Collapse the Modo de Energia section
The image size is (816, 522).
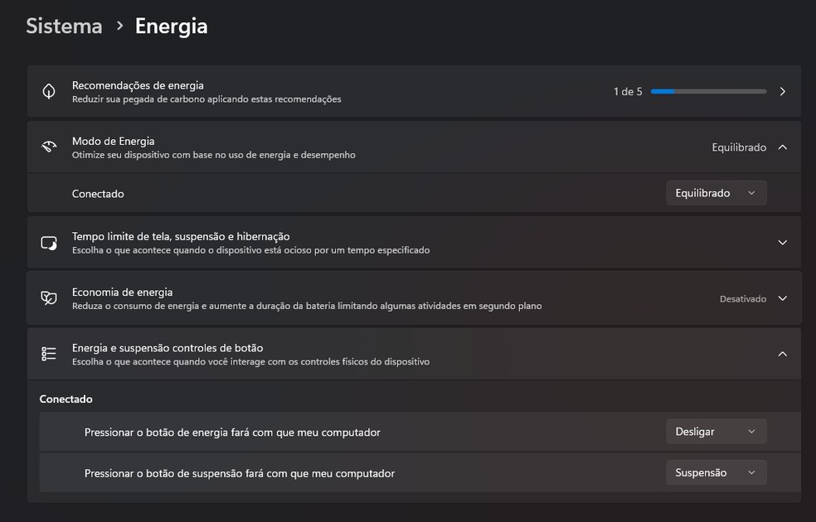click(782, 147)
